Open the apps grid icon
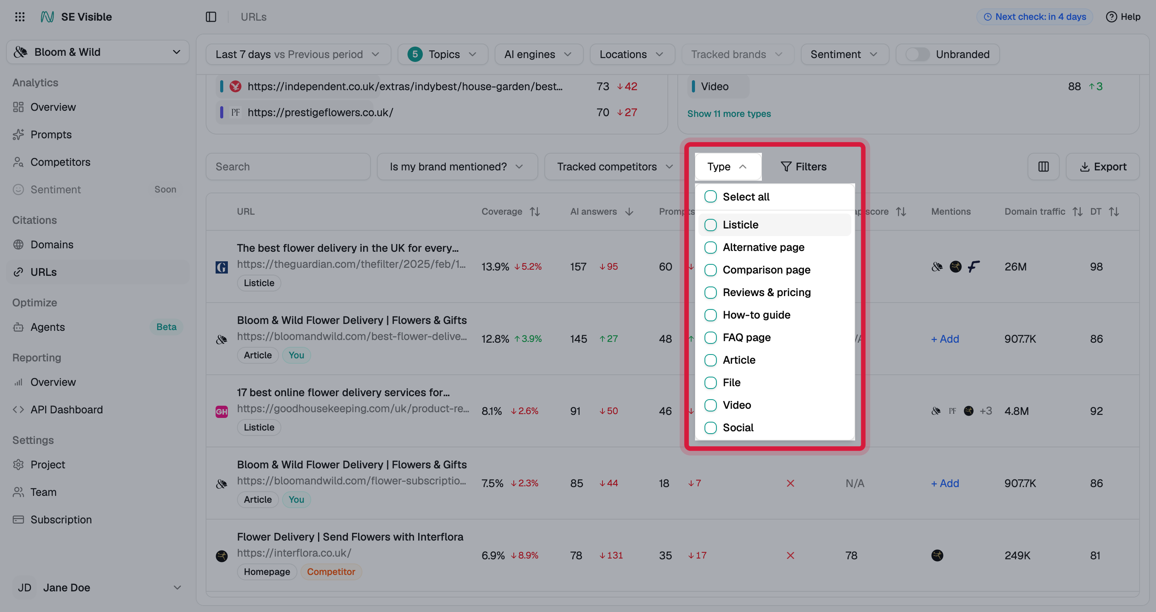This screenshot has width=1156, height=612. point(20,16)
